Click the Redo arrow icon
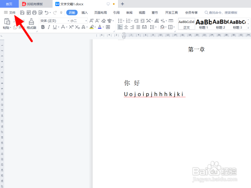Screen dimensions: 251x188 point(55,13)
